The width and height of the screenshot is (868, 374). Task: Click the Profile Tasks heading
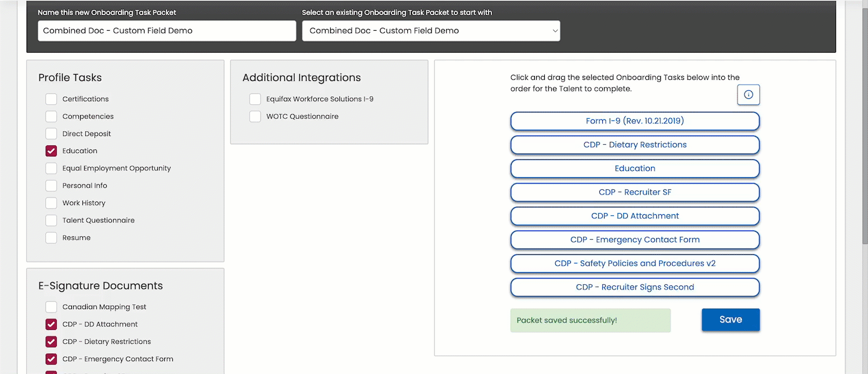[x=70, y=78]
